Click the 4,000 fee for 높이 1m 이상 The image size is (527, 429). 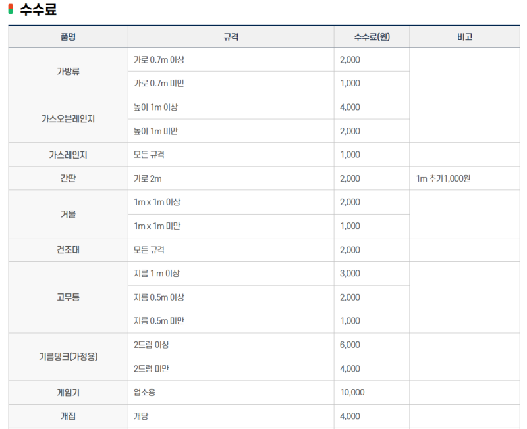tap(350, 107)
